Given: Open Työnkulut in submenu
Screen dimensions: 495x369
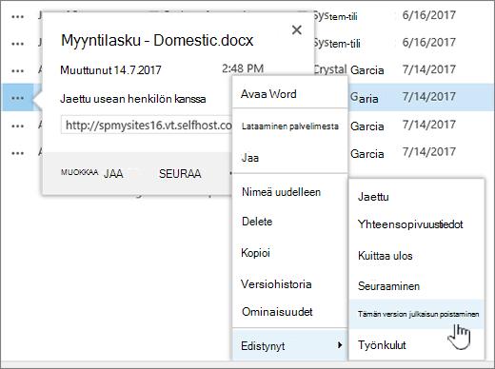Looking at the screenshot, I should tap(416, 345).
